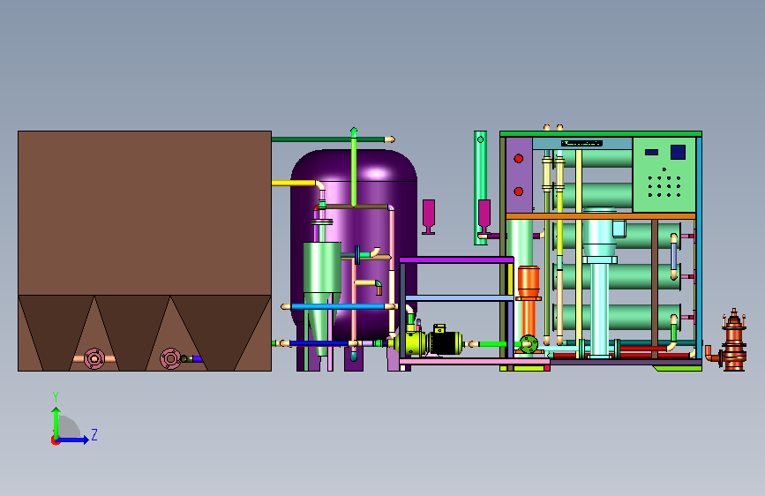Select the green control panel with dot buttons
Screen dimensions: 765x496
tap(664, 175)
